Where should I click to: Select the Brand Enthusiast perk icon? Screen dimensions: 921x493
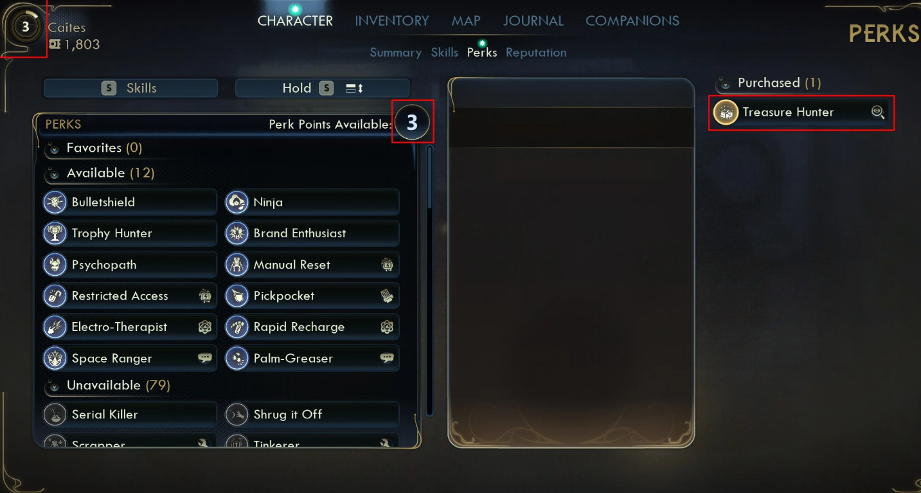click(237, 233)
